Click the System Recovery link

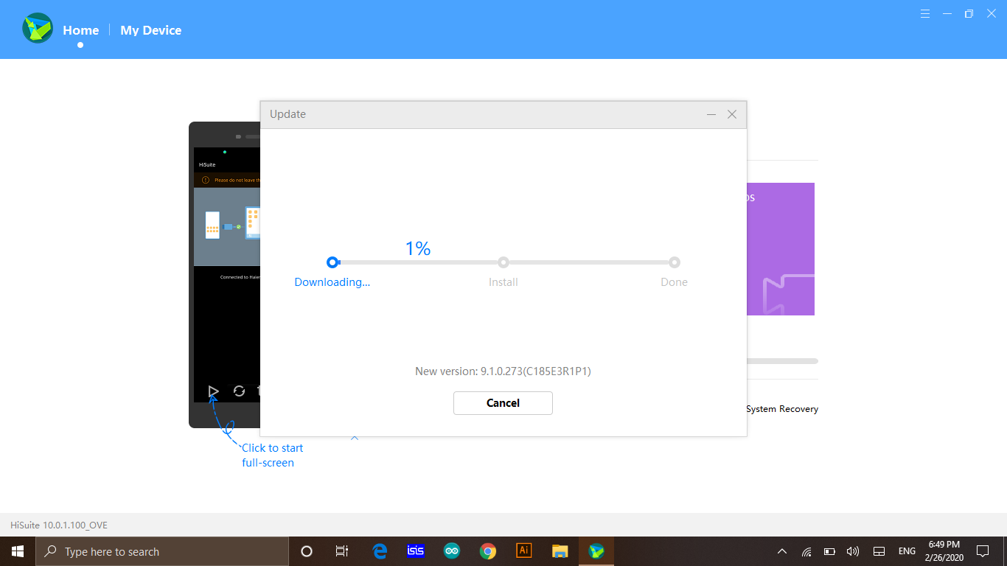781,409
